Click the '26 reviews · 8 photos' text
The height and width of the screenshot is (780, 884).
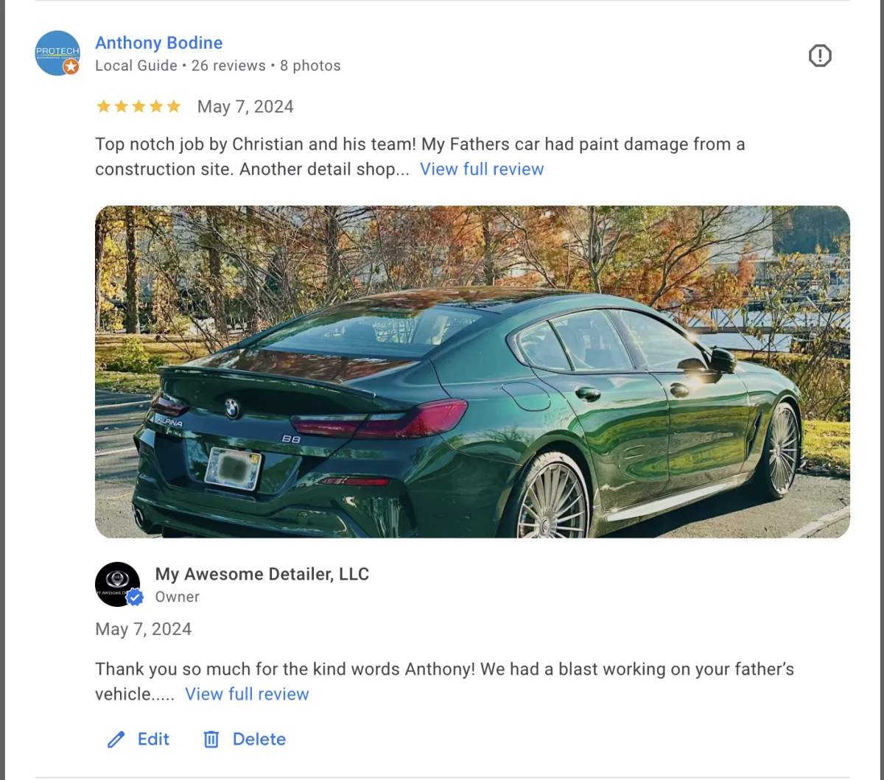click(x=266, y=66)
